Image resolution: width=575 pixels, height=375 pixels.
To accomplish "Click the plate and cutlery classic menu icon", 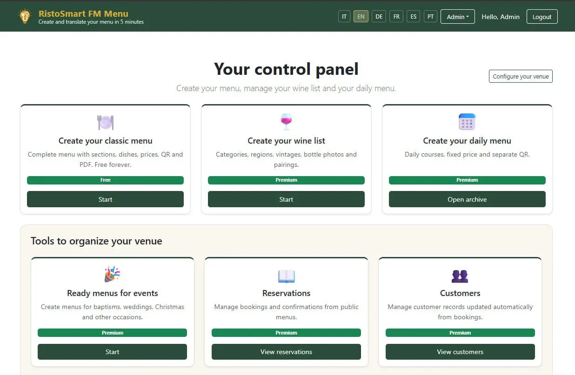I will click(x=105, y=122).
